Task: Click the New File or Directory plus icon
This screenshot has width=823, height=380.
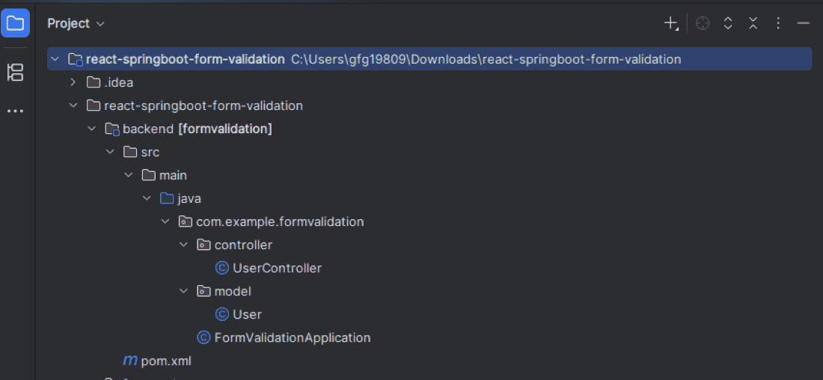Action: click(671, 23)
